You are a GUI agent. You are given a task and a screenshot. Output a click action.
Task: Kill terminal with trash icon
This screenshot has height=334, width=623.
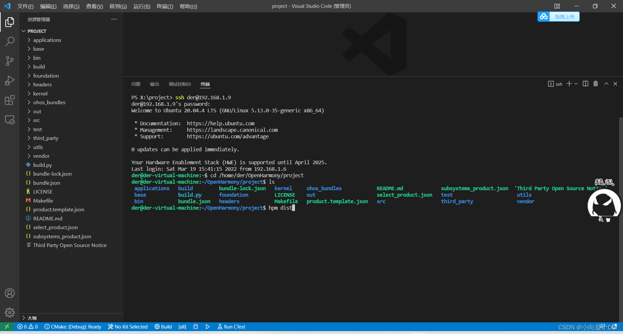pos(596,84)
